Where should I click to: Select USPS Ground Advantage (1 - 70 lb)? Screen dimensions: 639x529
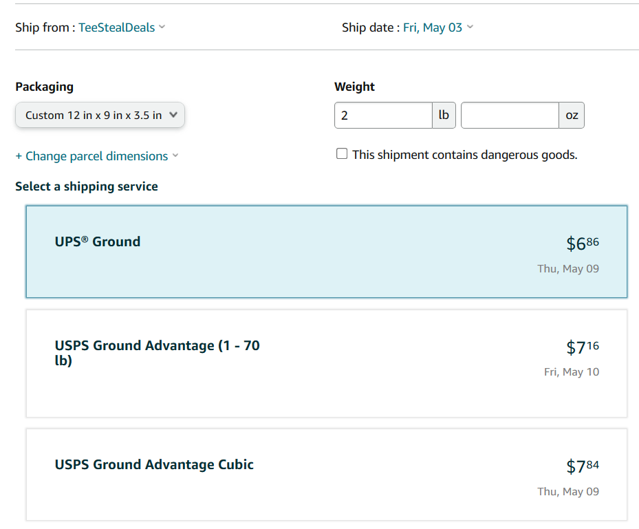pos(327,363)
